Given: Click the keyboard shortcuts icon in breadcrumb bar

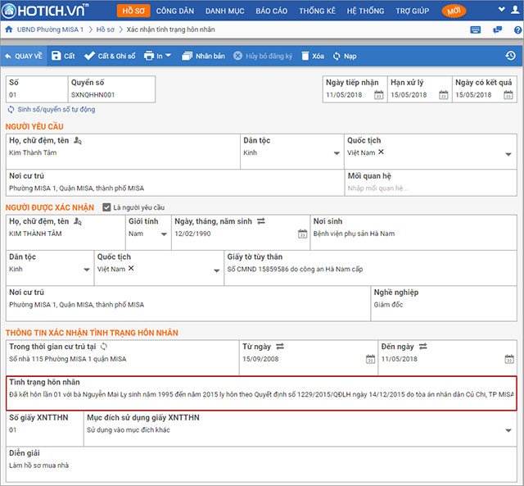Looking at the screenshot, I should pos(476,30).
